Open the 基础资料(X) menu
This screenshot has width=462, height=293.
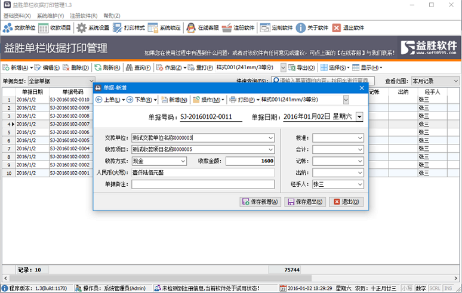pyautogui.click(x=17, y=16)
